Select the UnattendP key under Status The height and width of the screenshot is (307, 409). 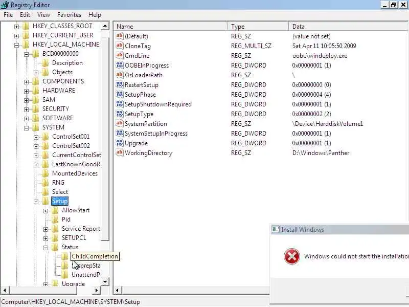click(85, 275)
